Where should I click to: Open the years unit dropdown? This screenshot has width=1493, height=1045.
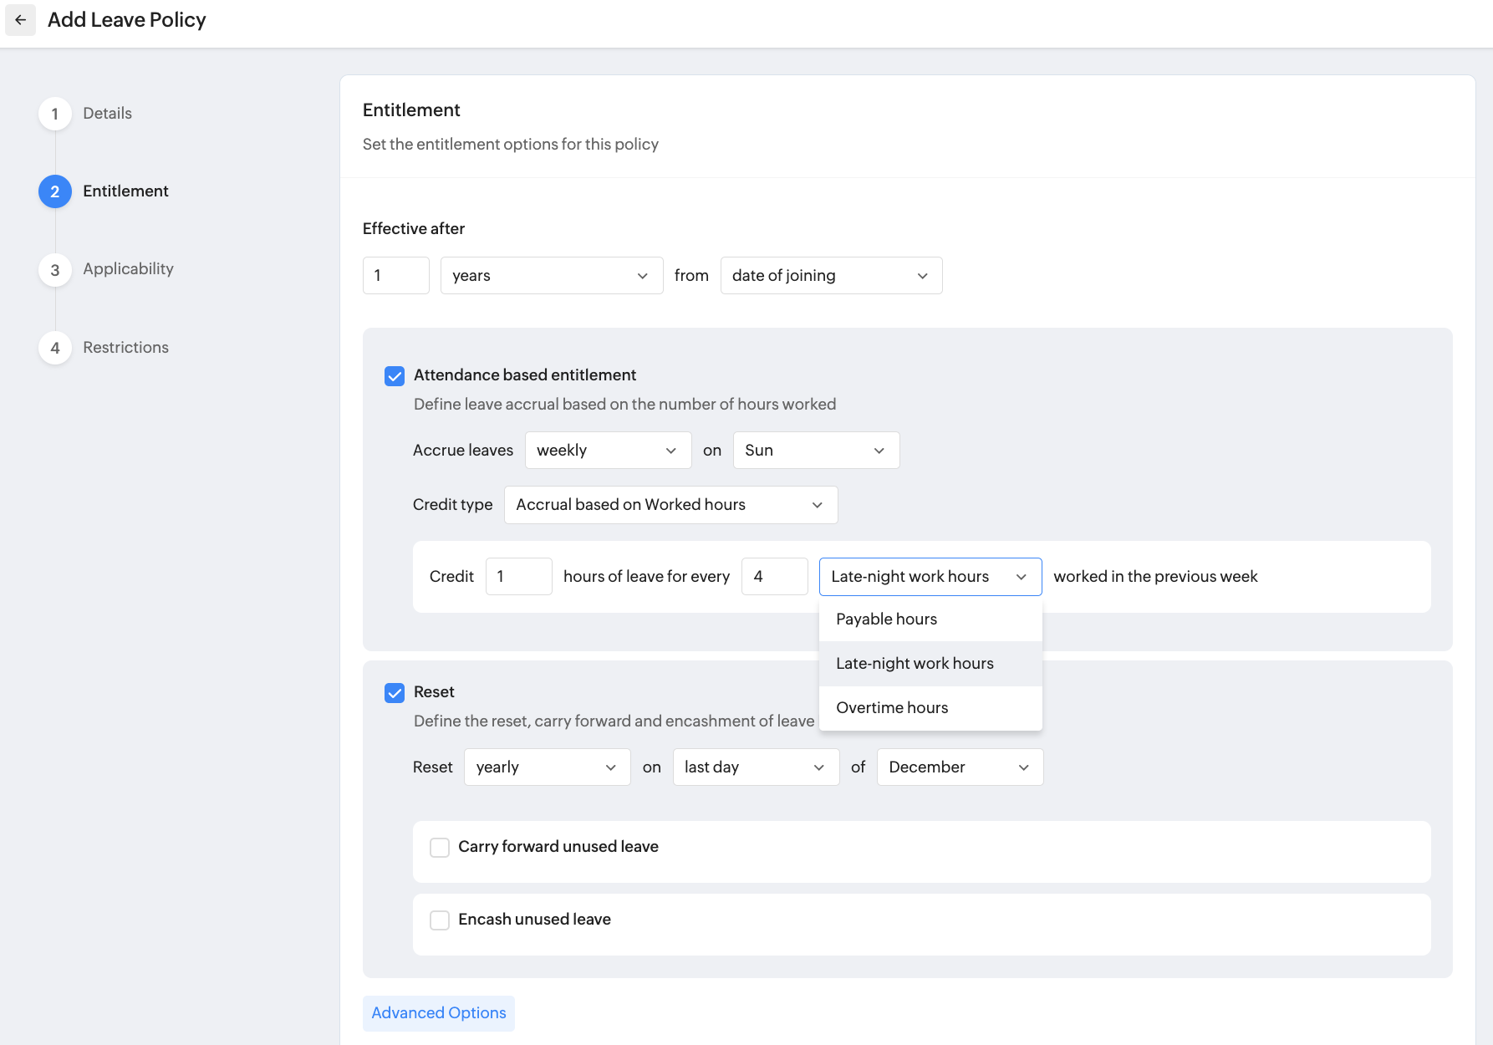pos(551,276)
